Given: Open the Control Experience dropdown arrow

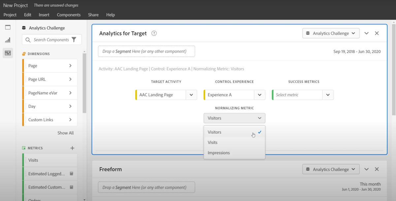Looking at the screenshot, I should tap(260, 95).
